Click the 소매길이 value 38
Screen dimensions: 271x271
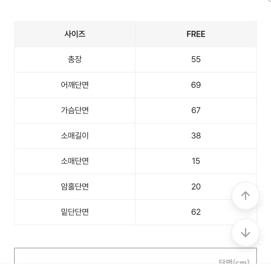tap(196, 136)
